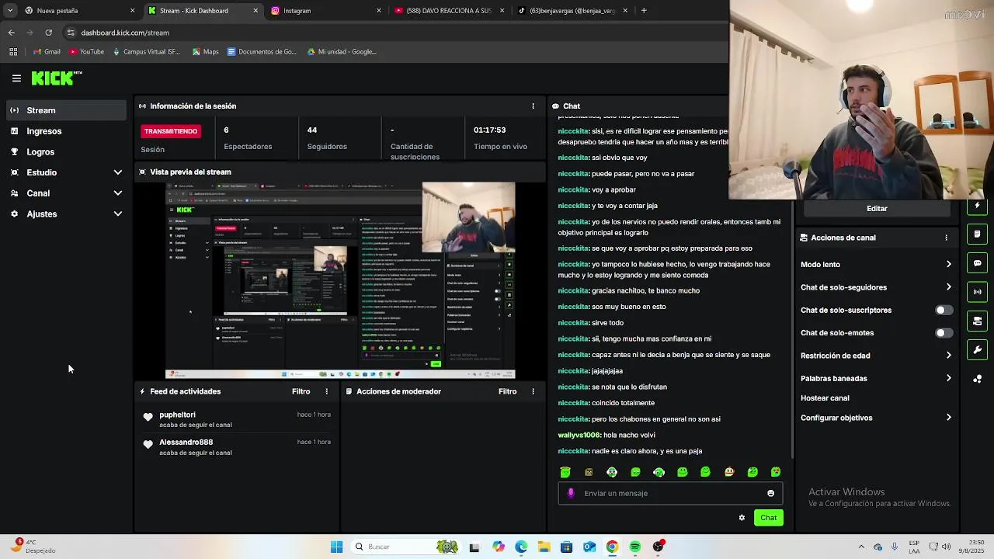Click the green Chat send button
Screen dimensions: 994x559
pos(768,518)
